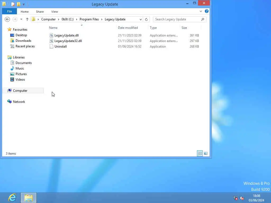Select Libraries in the navigation pane
271x203 pixels.
point(19,57)
